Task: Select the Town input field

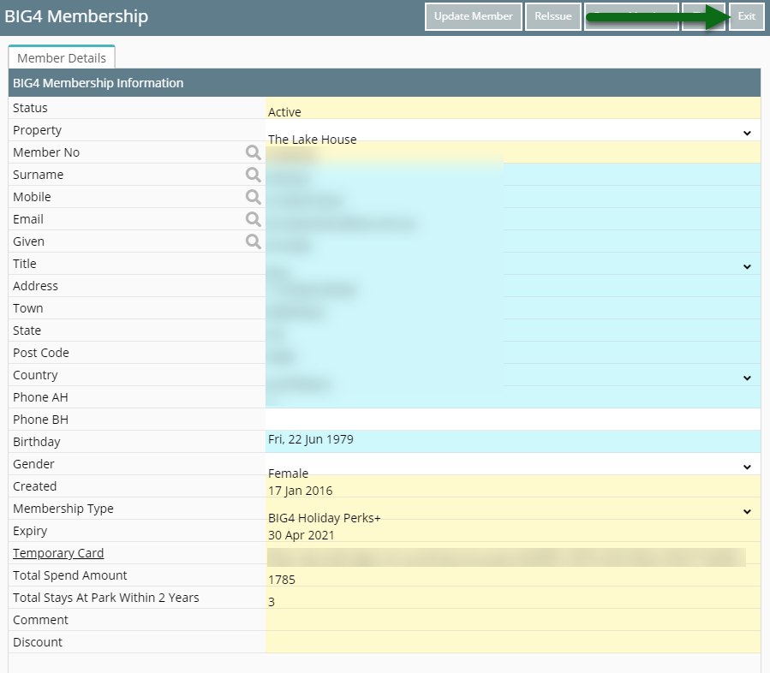Action: [x=513, y=308]
